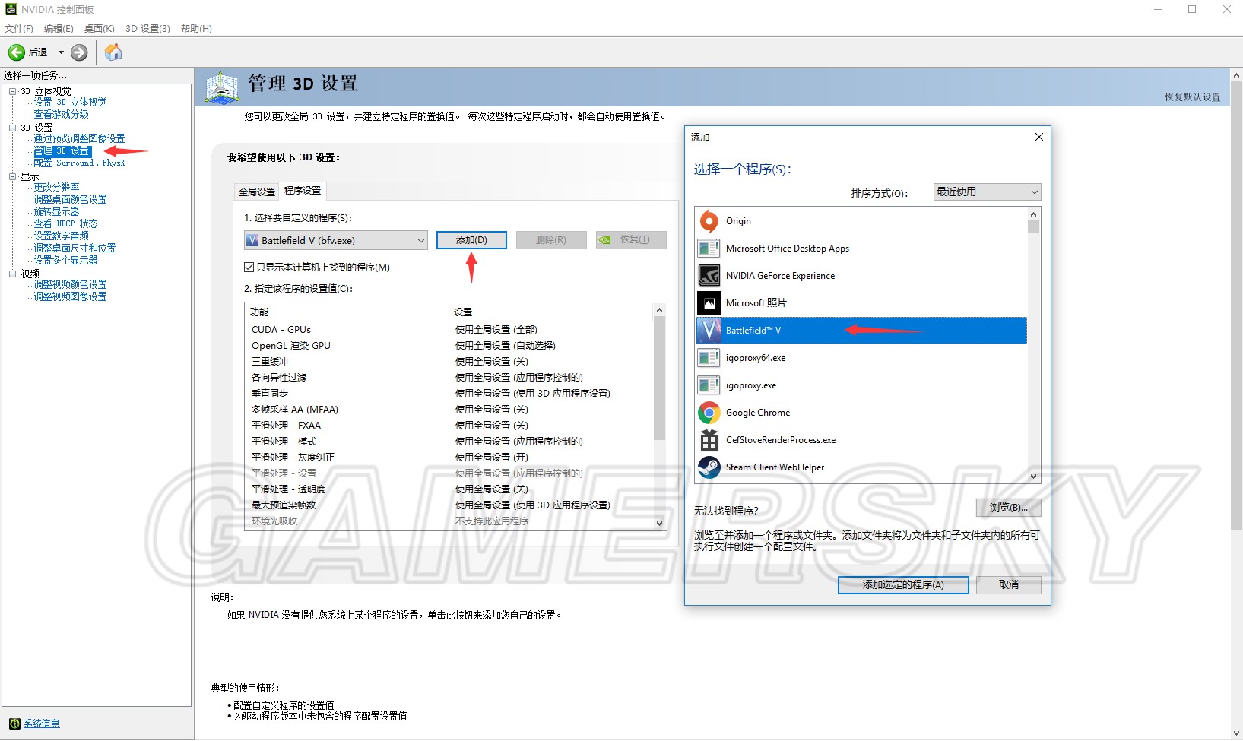Select 更改分辨率 tree item
Image resolution: width=1243 pixels, height=741 pixels.
coord(56,187)
